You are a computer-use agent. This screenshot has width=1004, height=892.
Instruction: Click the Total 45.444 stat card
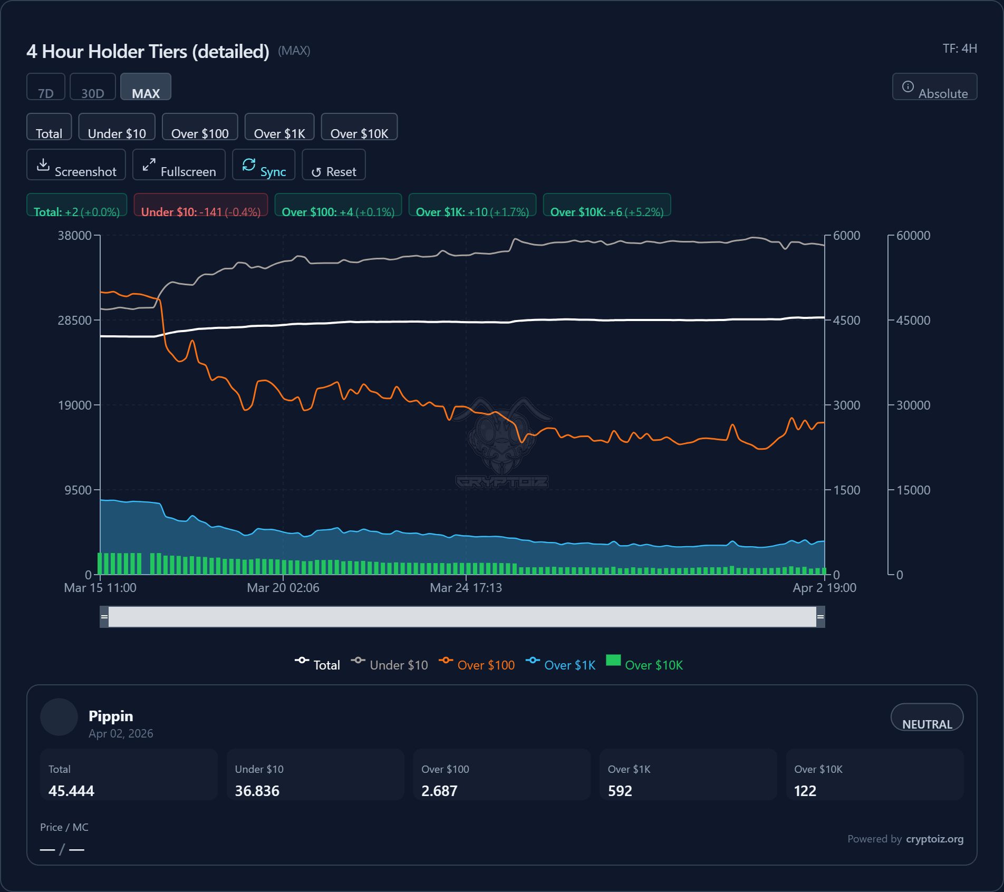tap(129, 775)
